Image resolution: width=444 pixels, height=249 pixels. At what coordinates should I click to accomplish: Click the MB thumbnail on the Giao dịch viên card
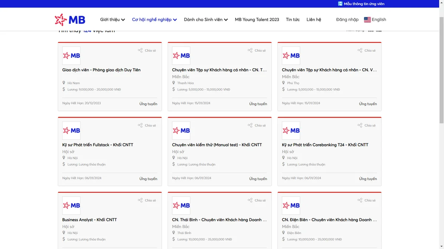pyautogui.click(x=71, y=56)
